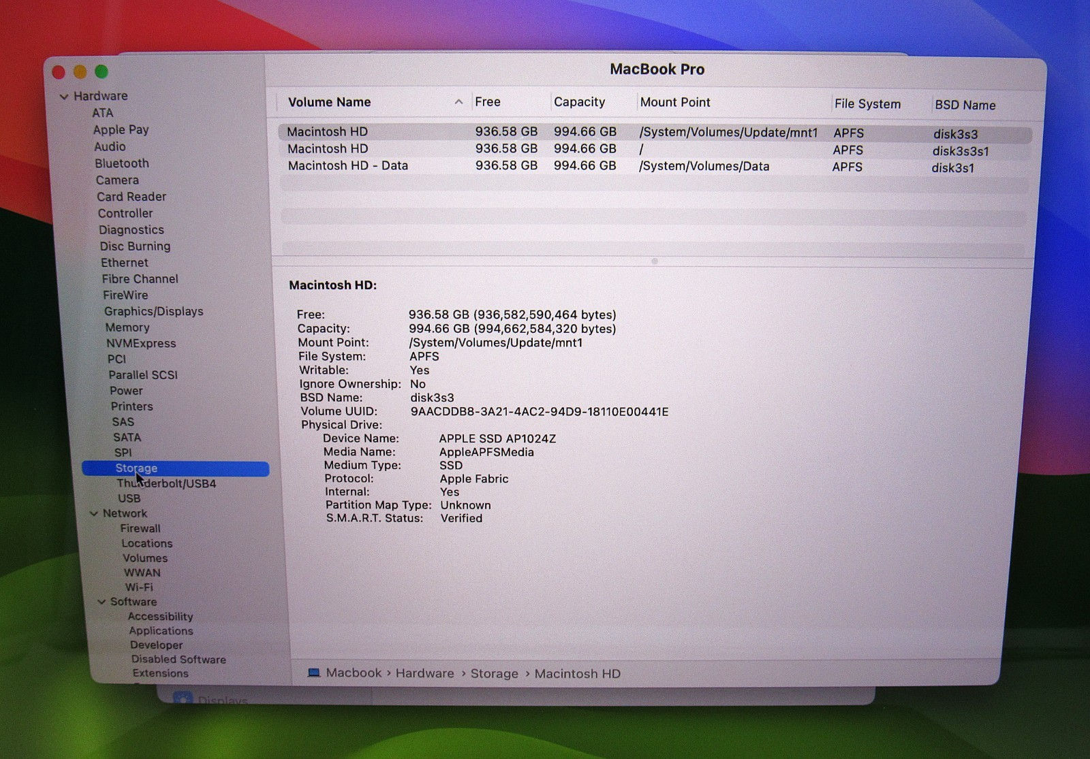The image size is (1090, 759).
Task: Select the table row with BSD name disk3s3s1
Action: (x=655, y=149)
